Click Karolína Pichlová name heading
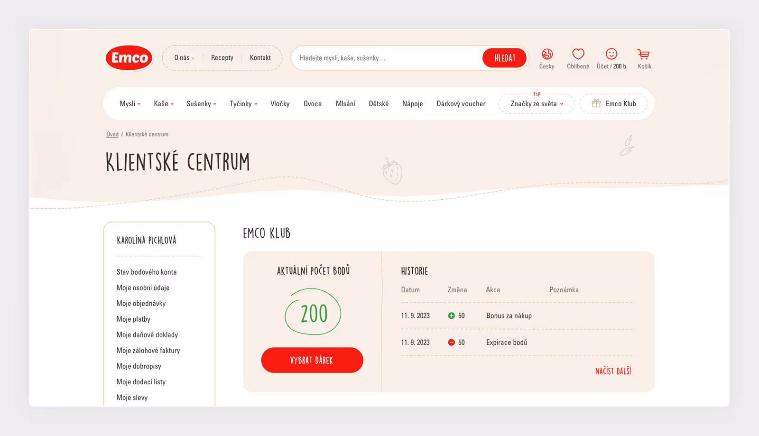The height and width of the screenshot is (436, 759). 147,240
